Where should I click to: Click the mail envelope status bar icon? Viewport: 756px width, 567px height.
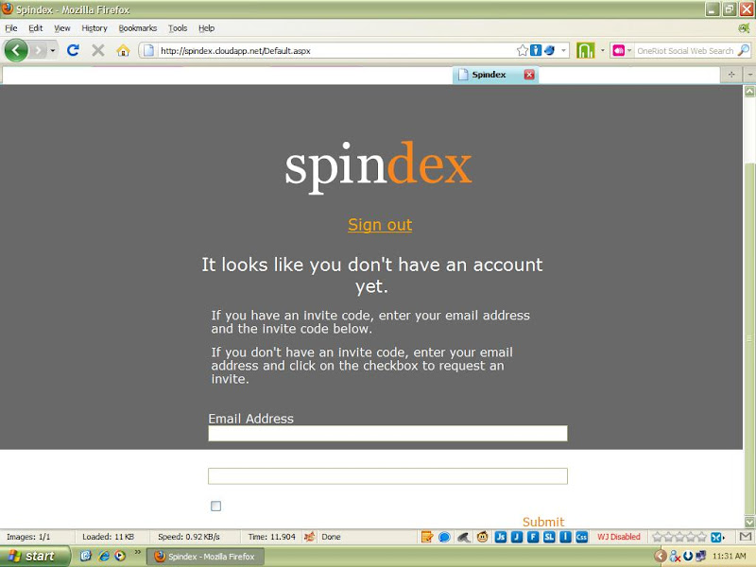(746, 536)
